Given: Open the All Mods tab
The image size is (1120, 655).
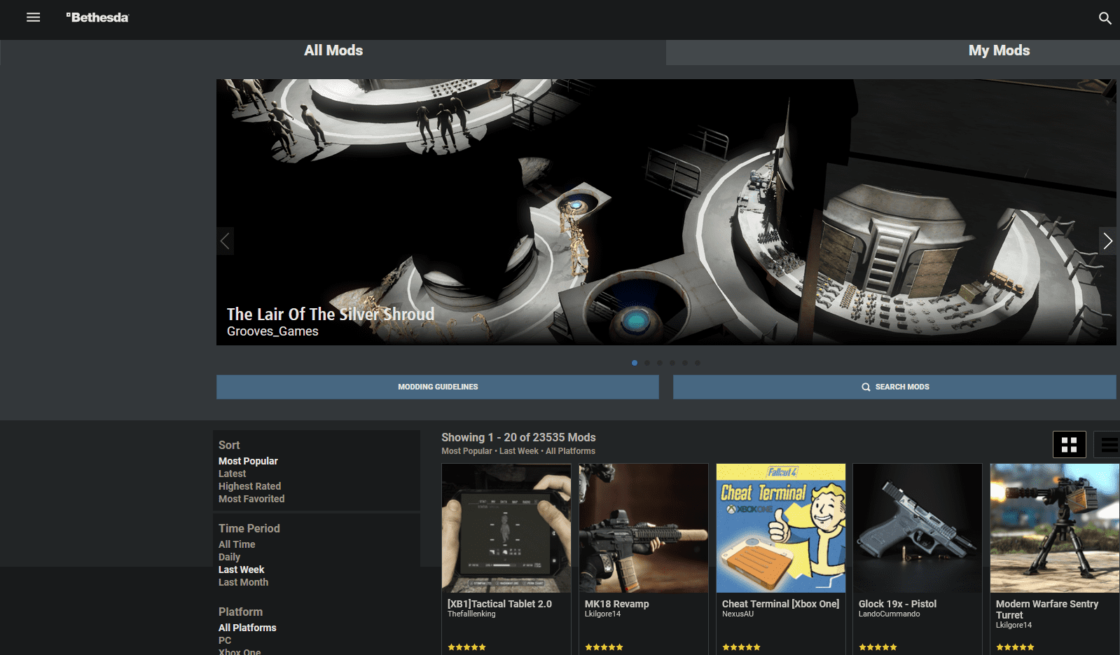Looking at the screenshot, I should click(333, 51).
